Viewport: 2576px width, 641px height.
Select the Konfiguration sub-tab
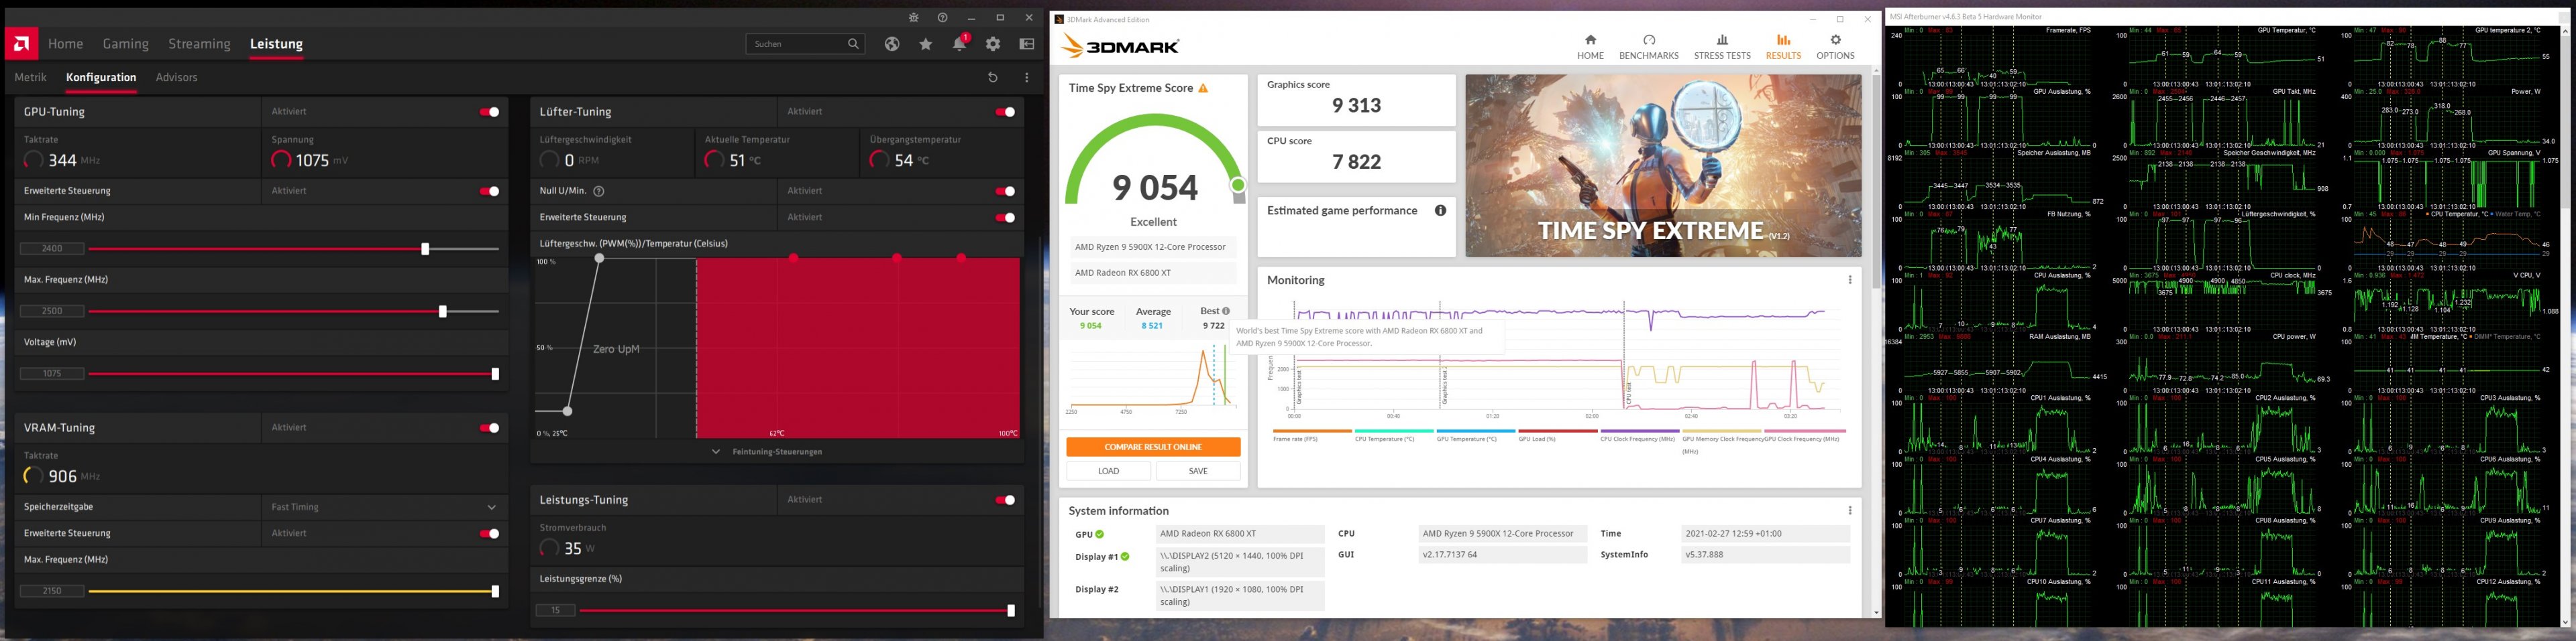pyautogui.click(x=101, y=77)
